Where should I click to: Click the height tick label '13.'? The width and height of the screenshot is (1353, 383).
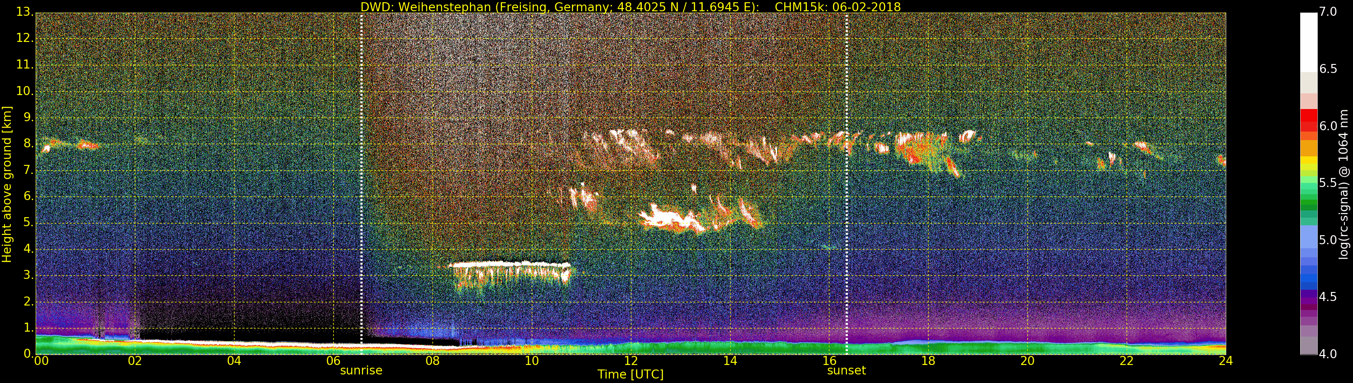click(x=25, y=12)
